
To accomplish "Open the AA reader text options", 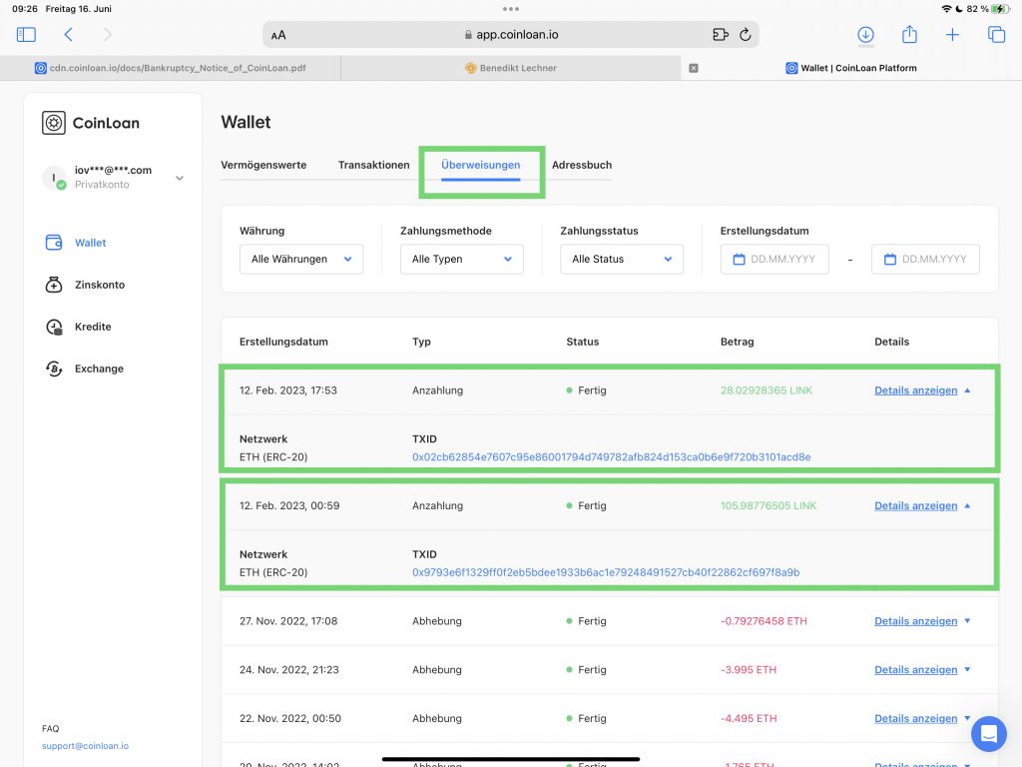I will coord(278,35).
